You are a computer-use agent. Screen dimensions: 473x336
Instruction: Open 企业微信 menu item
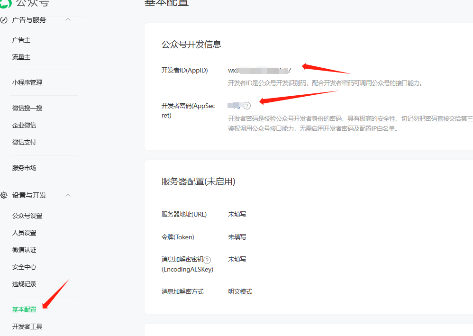24,125
